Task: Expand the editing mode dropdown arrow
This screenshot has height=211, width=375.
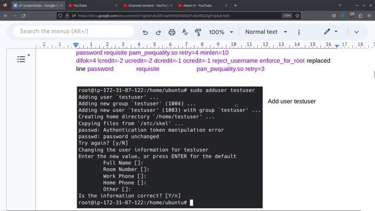Action: [x=336, y=31]
